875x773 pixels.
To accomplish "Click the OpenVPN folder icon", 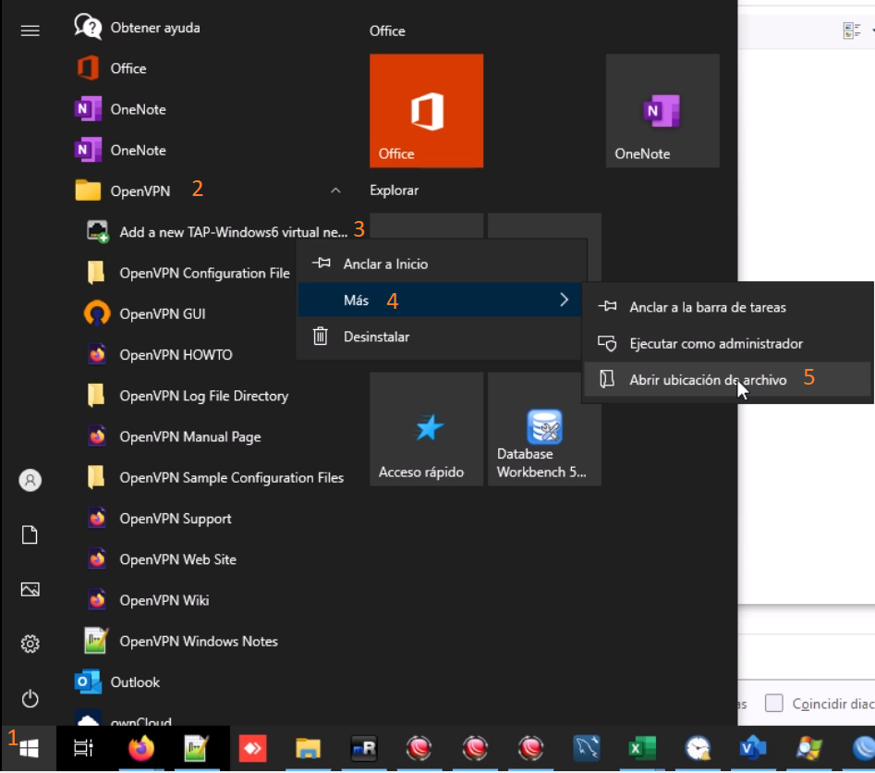I will 88,190.
